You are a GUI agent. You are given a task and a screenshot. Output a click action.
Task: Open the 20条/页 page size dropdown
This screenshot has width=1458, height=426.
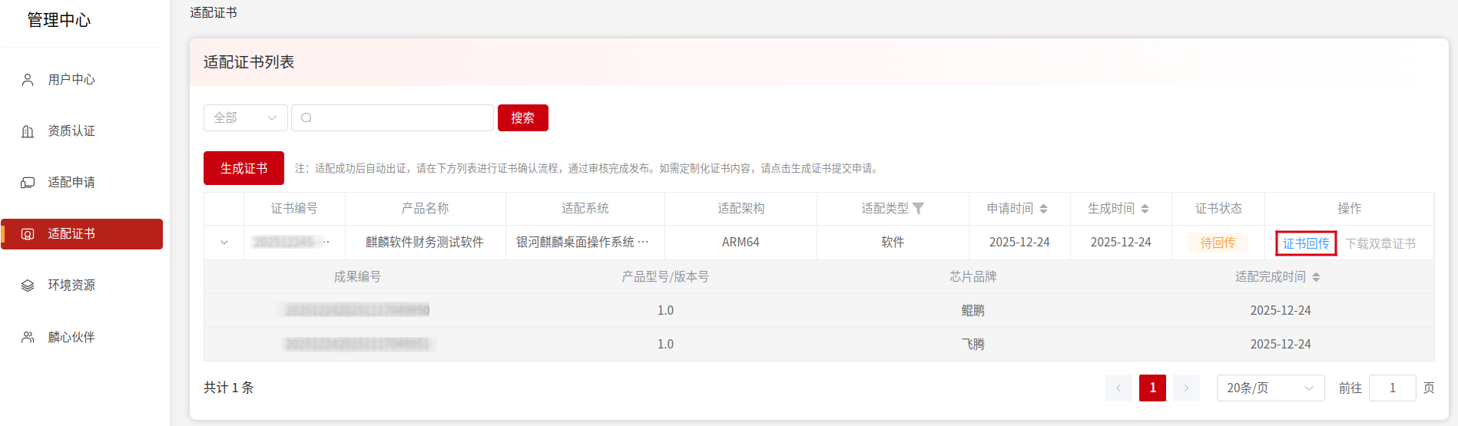pos(1270,388)
